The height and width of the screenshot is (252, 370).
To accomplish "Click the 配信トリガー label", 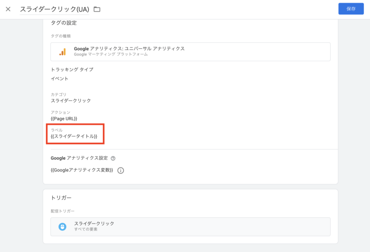I will pos(63,211).
